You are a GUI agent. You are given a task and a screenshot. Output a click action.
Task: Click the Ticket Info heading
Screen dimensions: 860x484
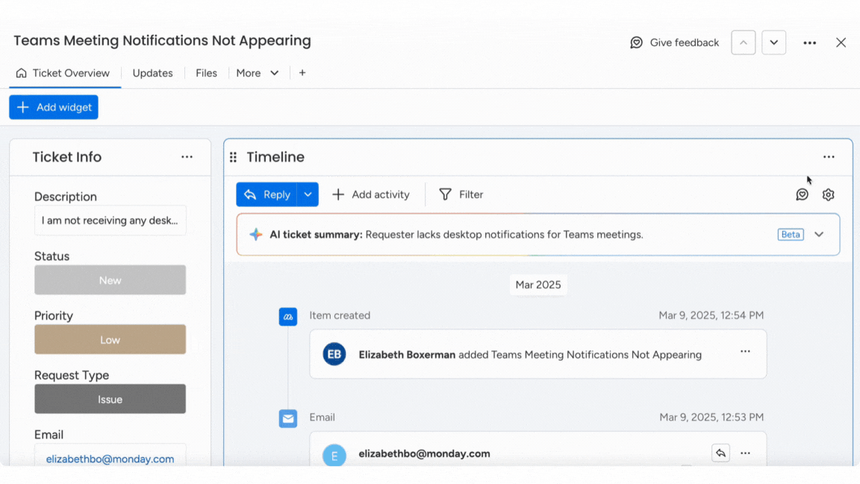click(x=67, y=157)
